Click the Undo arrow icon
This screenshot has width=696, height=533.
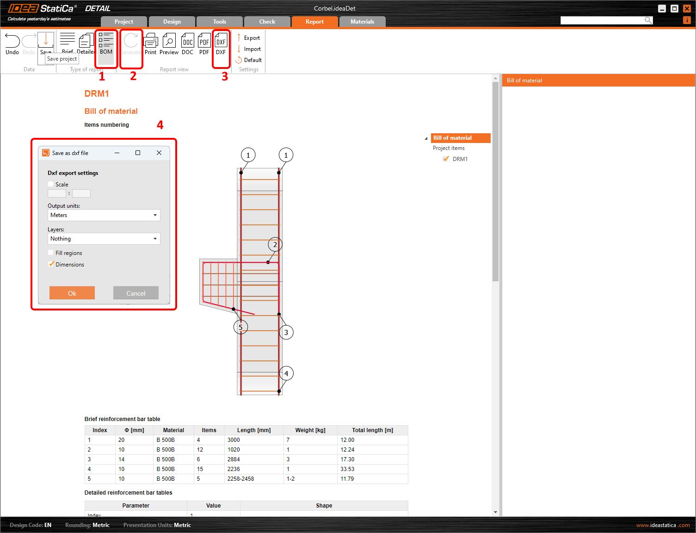pyautogui.click(x=12, y=41)
